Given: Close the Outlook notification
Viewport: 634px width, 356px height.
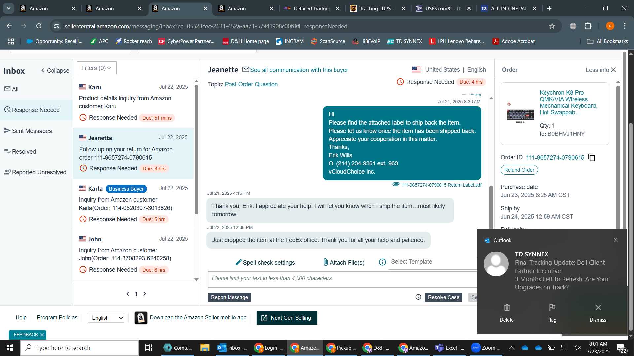Looking at the screenshot, I should (616, 240).
